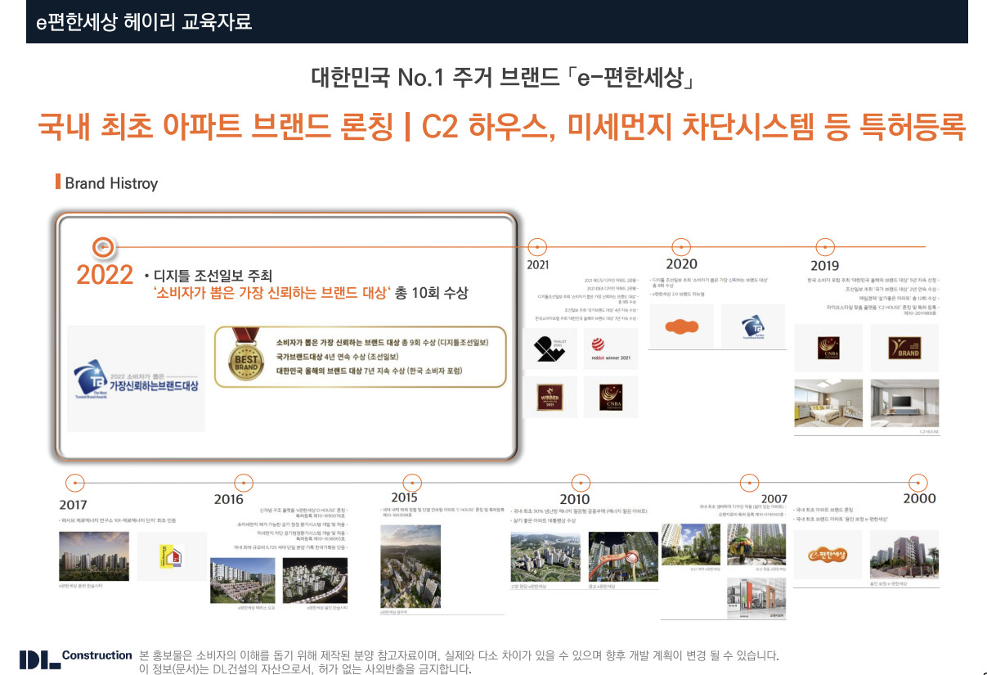Viewport: 987px width, 675px height.
Task: Open the garden sculpture photo under 2007
Action: (690, 544)
